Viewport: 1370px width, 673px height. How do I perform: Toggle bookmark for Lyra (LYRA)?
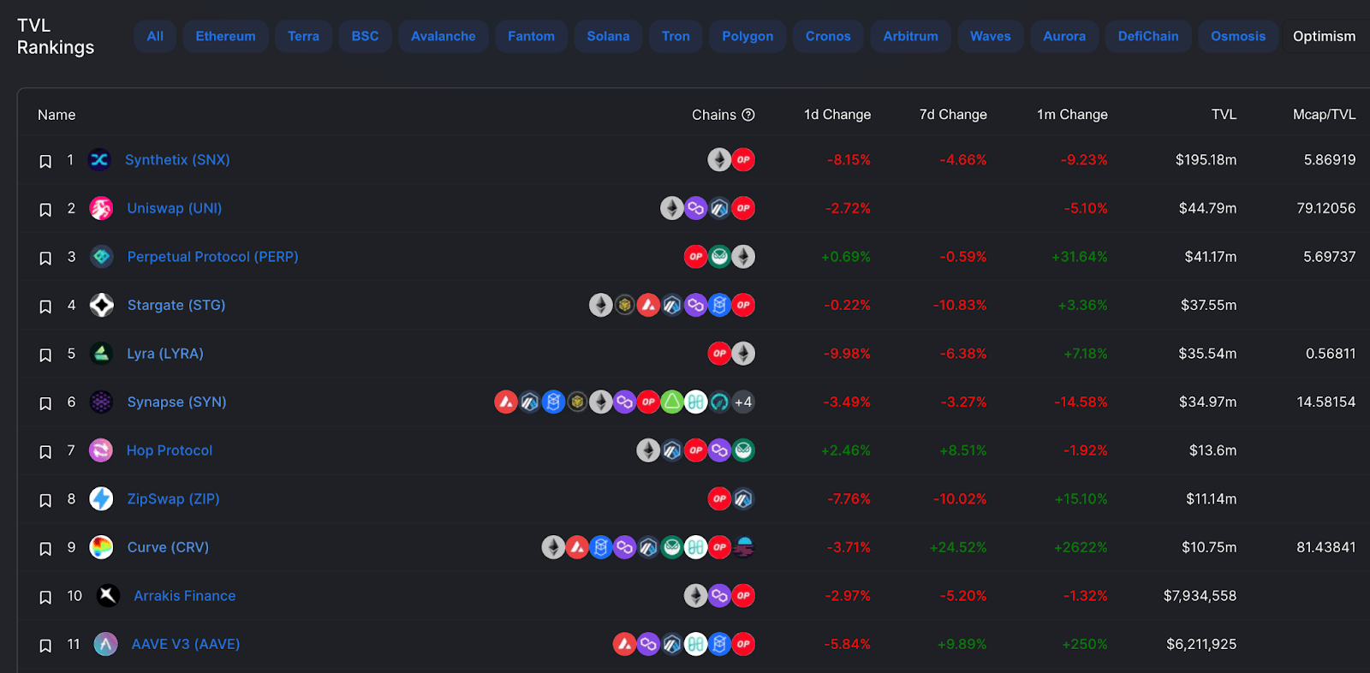coord(45,354)
